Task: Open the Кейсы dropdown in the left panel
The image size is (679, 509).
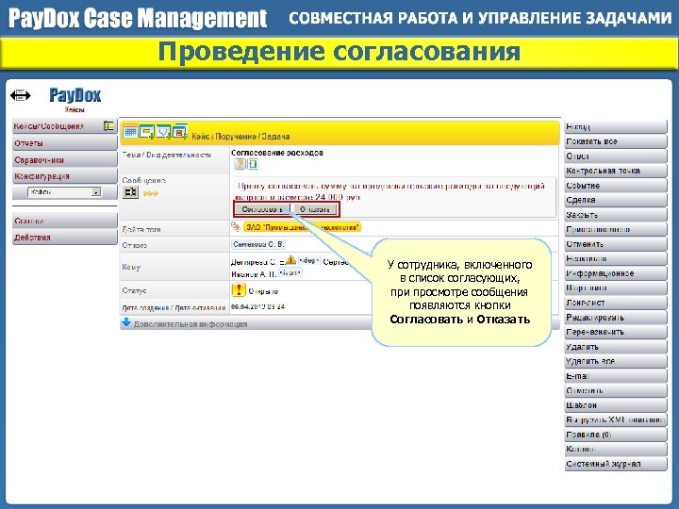Action: [x=64, y=191]
